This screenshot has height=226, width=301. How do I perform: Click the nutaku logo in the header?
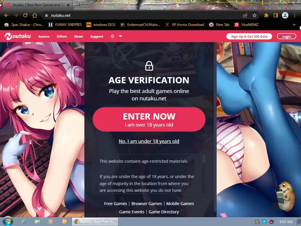point(18,36)
